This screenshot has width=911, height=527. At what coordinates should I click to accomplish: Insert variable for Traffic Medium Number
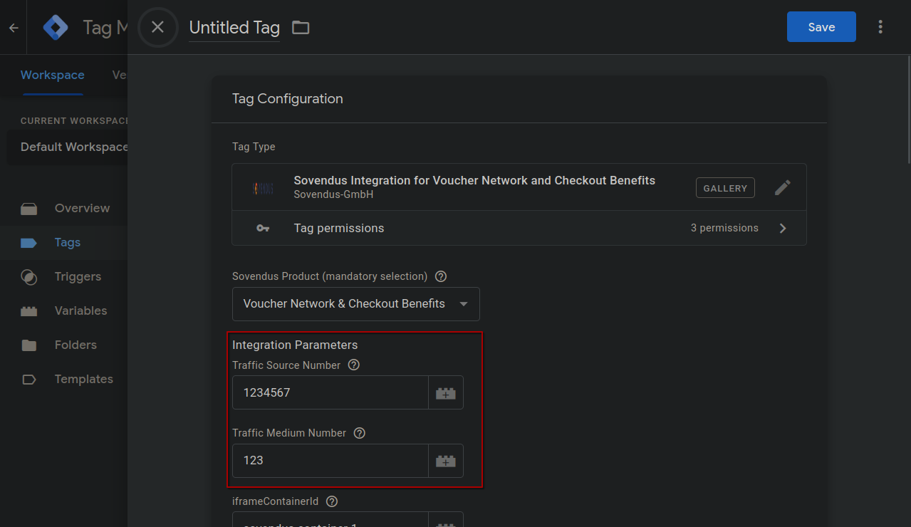pos(446,461)
